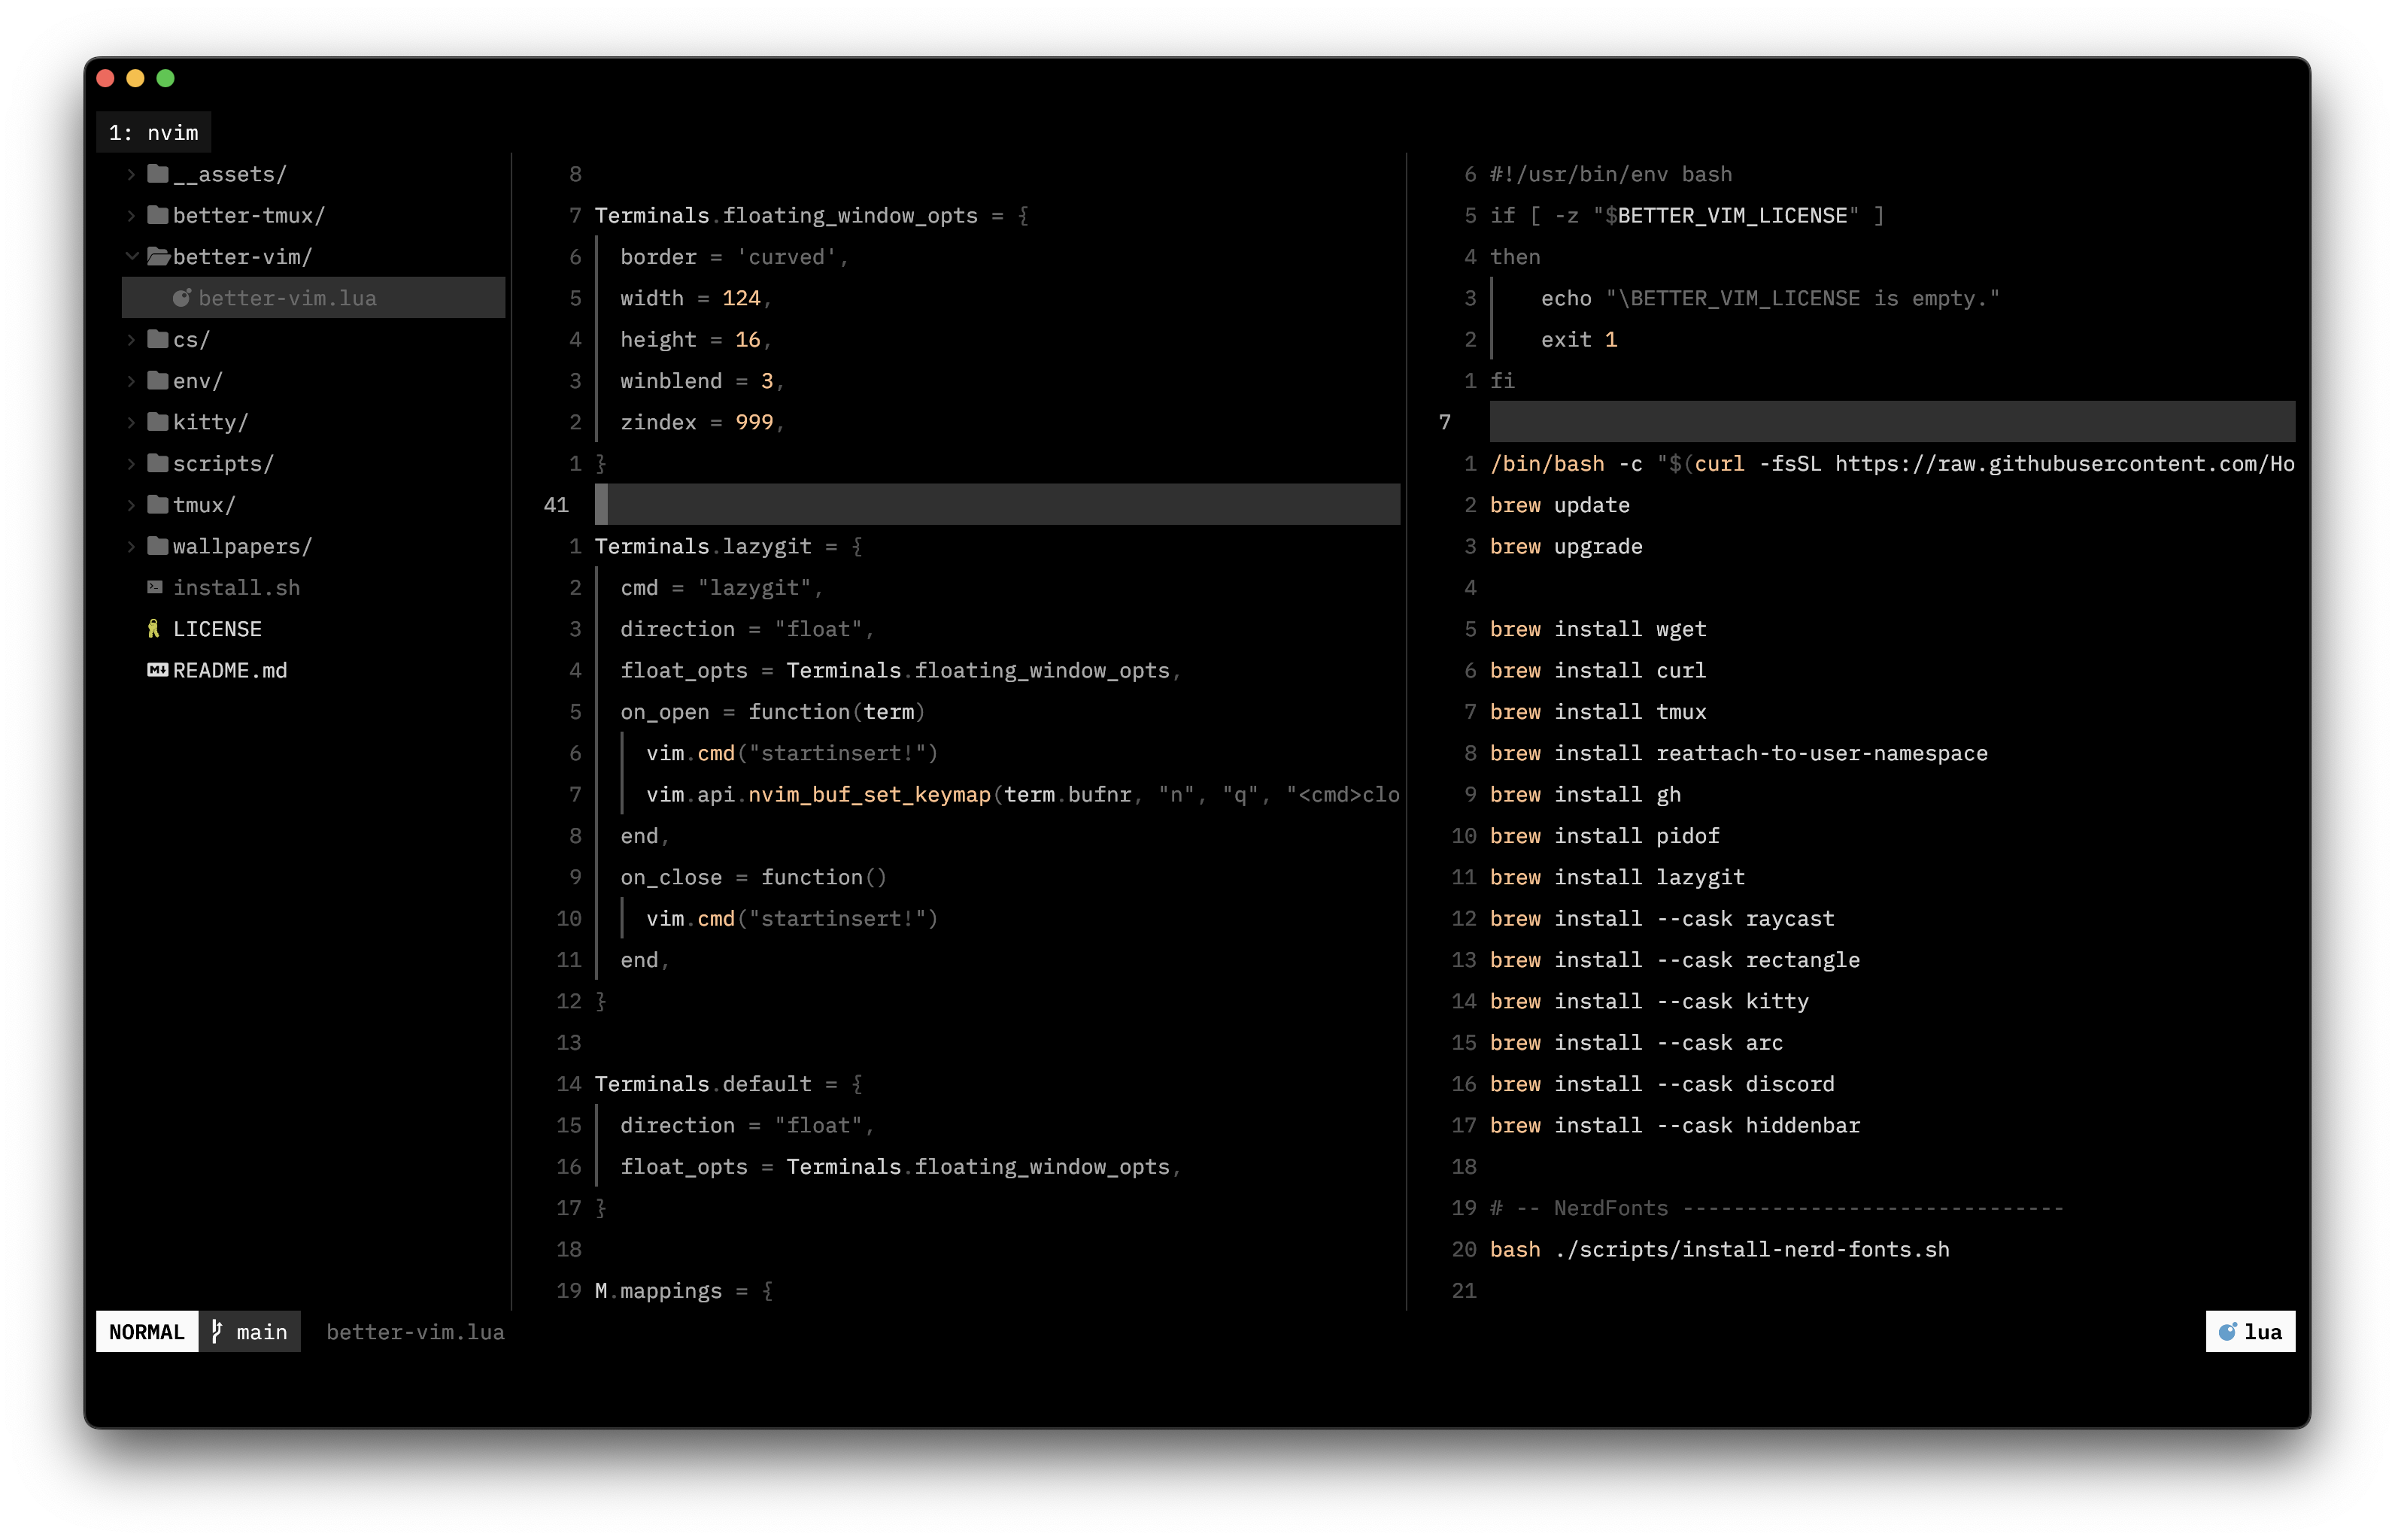Expand the __assets folder chevron
Image resolution: width=2395 pixels, height=1540 pixels.
point(131,174)
